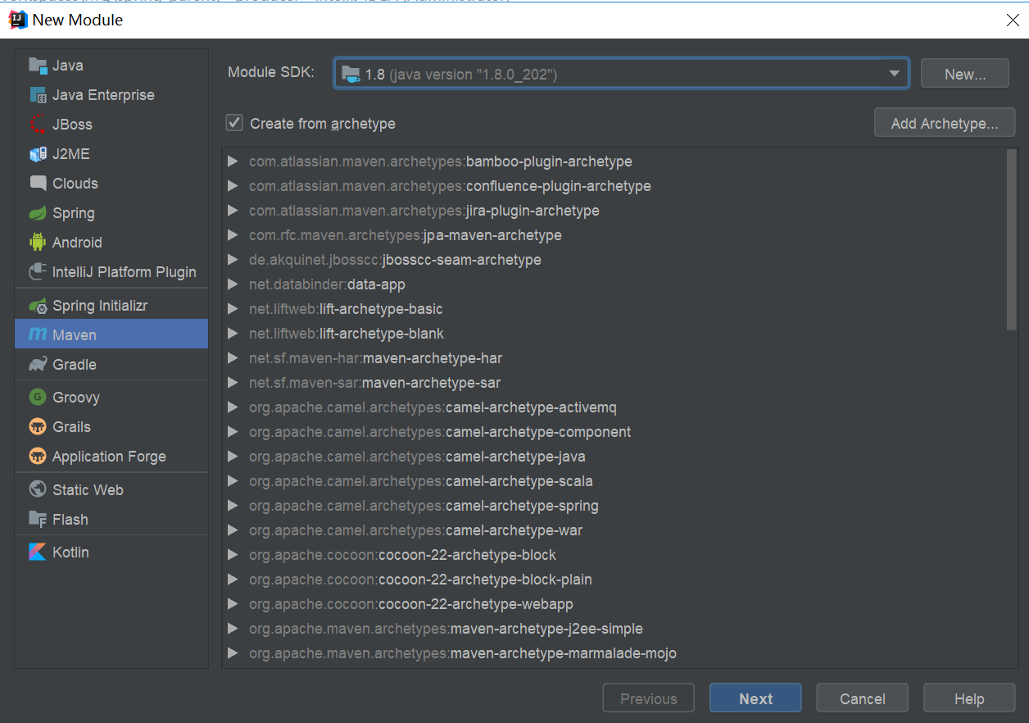Click the Android robot icon
Image resolution: width=1029 pixels, height=723 pixels.
pyautogui.click(x=38, y=243)
